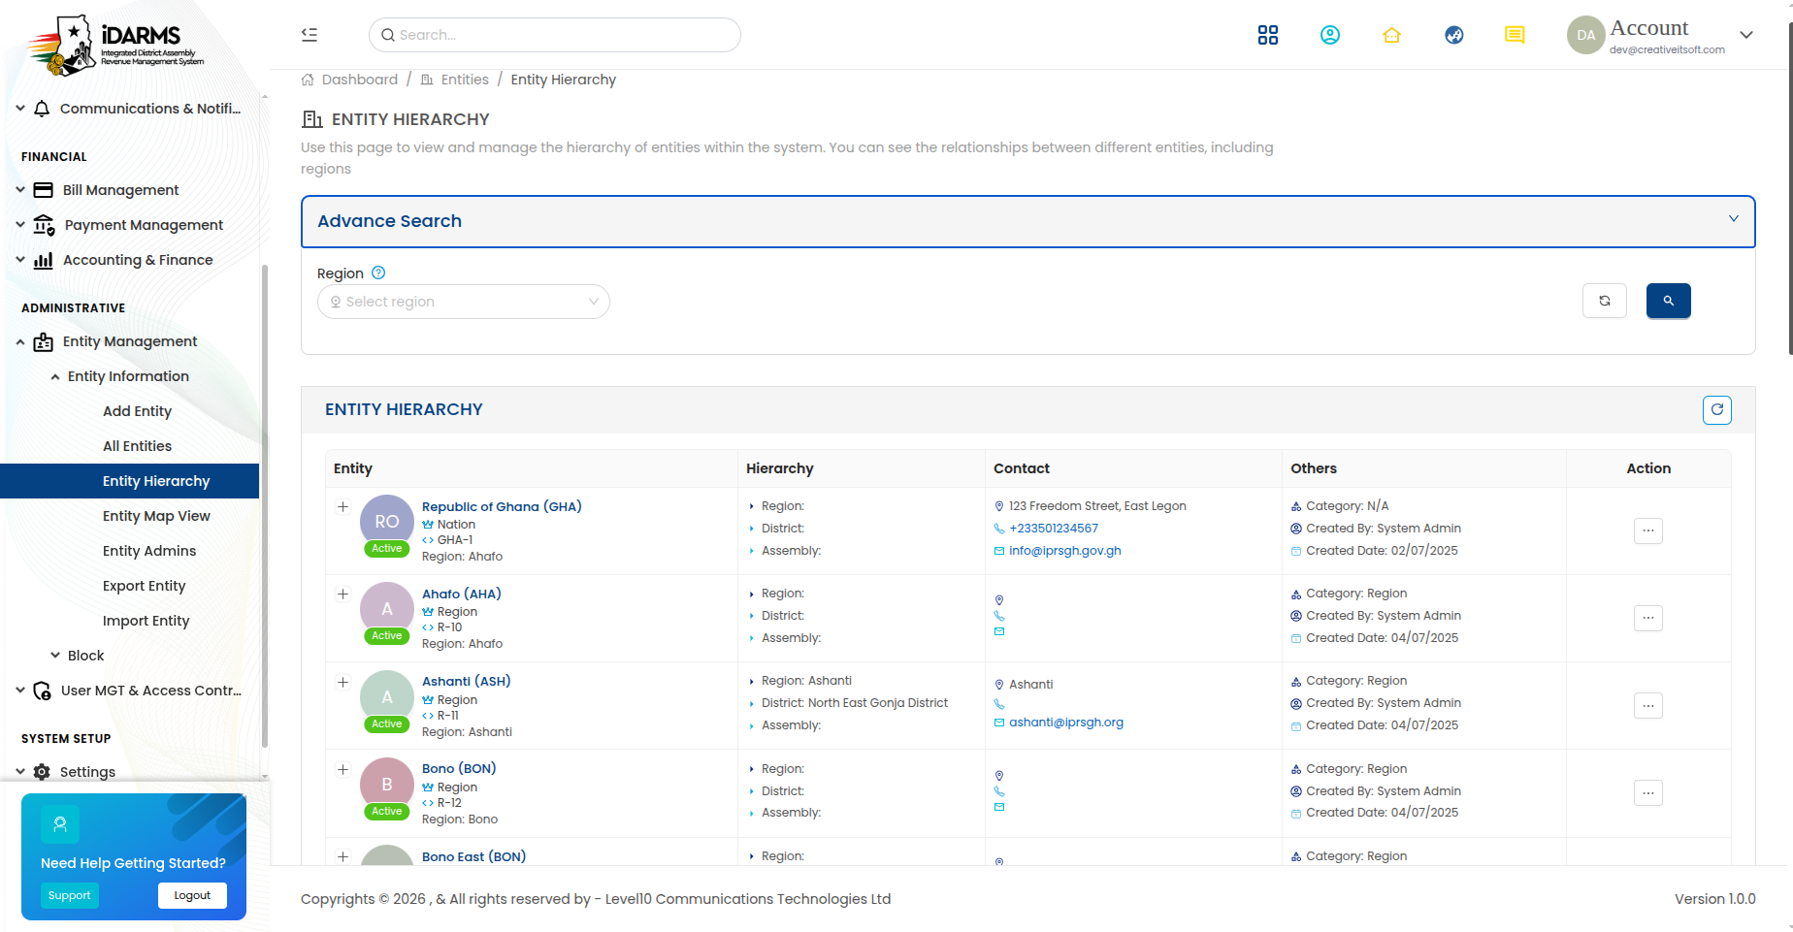The image size is (1793, 932).
Task: Open the yellow messages chat icon
Action: coord(1515,35)
